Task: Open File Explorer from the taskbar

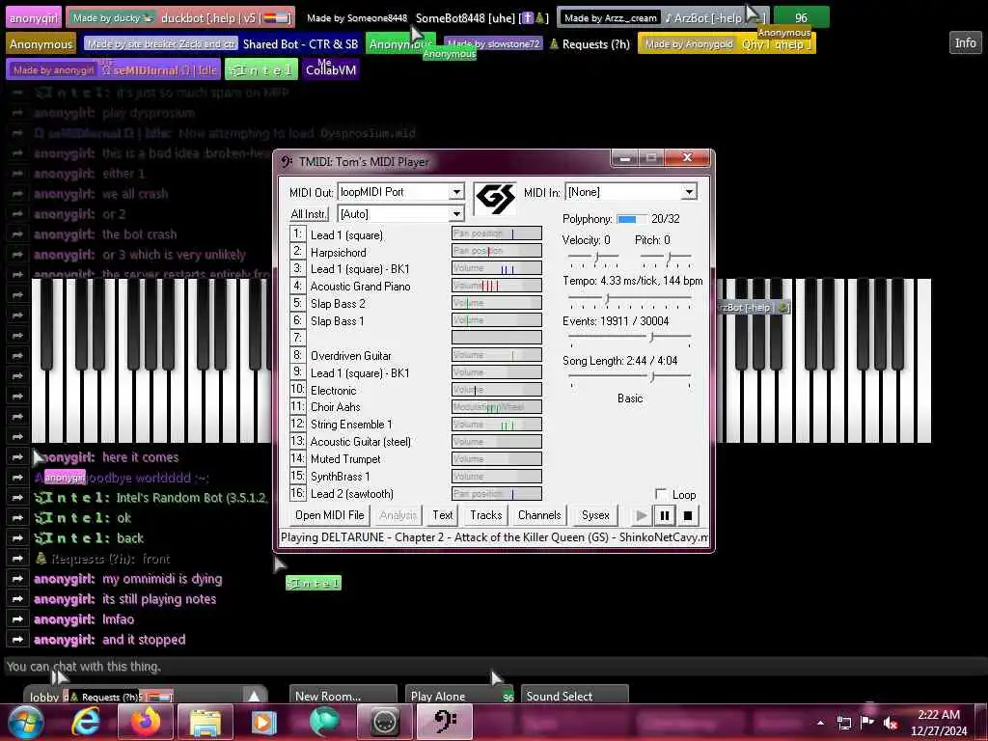Action: click(206, 722)
